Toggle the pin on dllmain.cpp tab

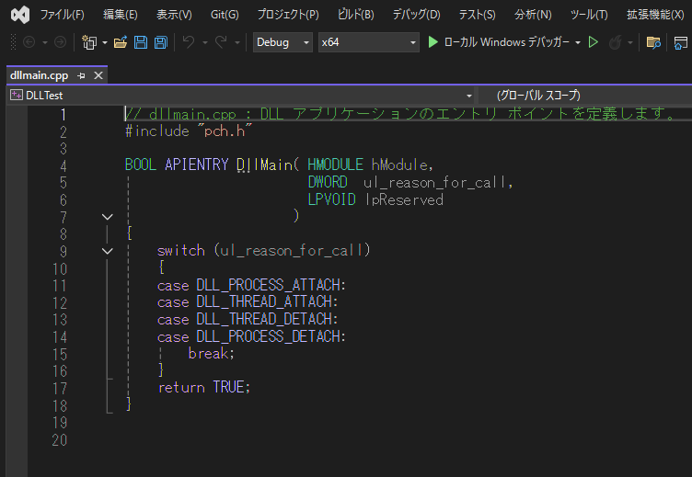pos(81,75)
